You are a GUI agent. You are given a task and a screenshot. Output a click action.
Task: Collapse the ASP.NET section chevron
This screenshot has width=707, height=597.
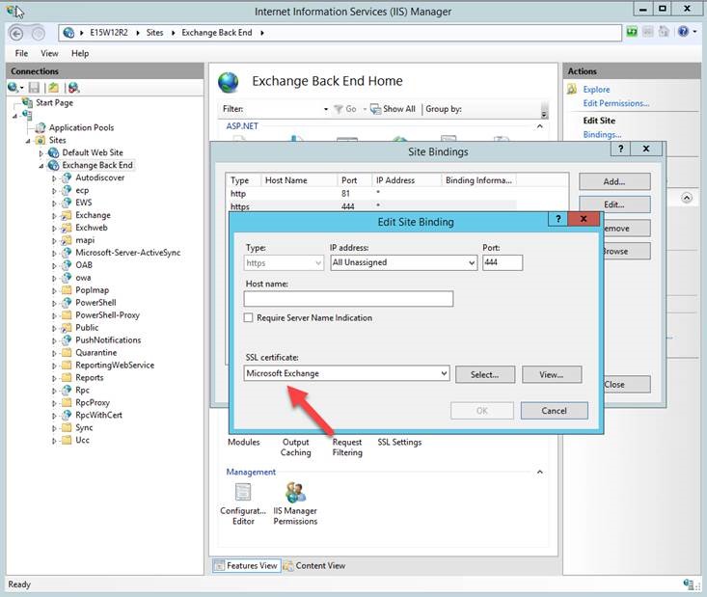540,126
